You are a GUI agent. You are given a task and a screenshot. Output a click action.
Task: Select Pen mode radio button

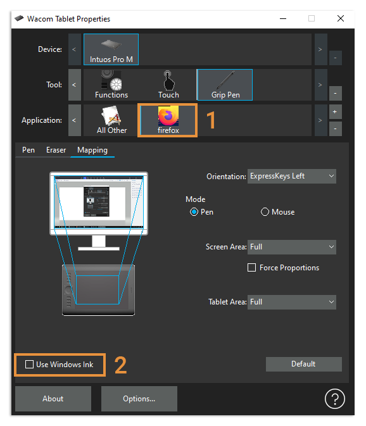(194, 212)
